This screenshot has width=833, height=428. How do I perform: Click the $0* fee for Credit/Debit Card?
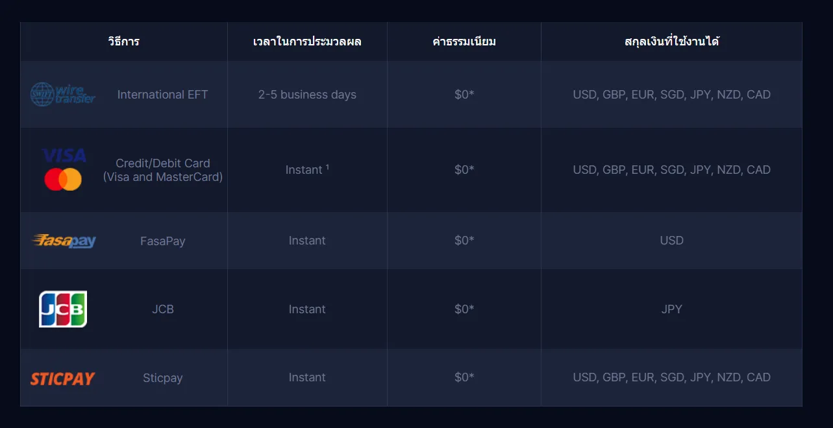point(464,170)
